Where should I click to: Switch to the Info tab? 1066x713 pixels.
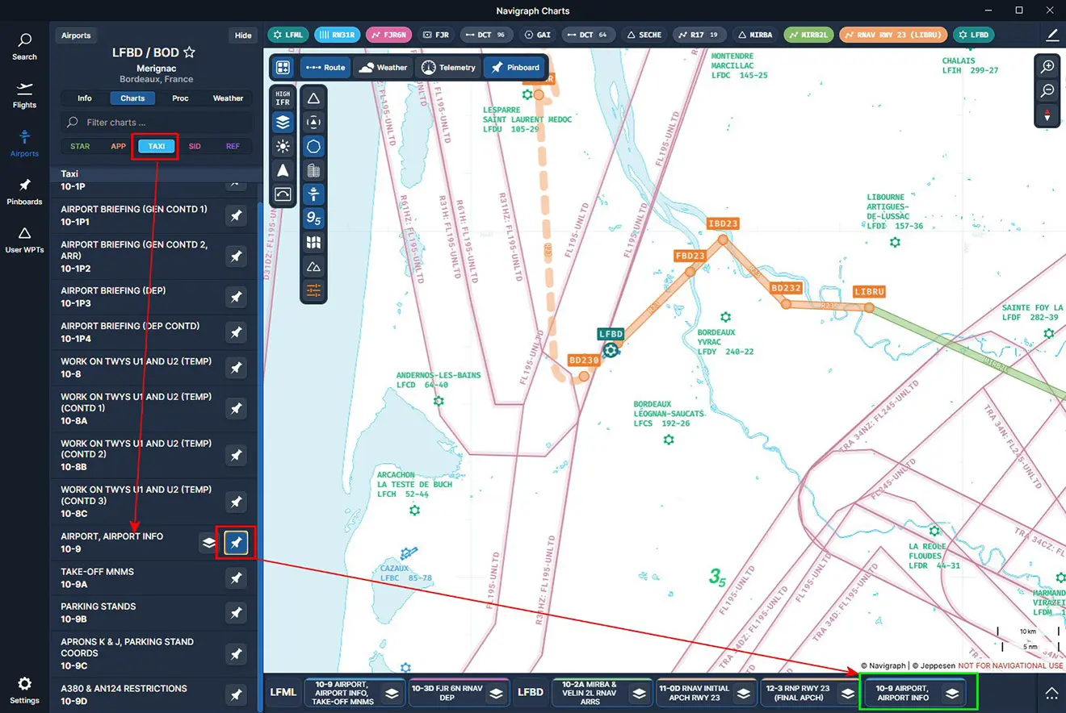85,98
